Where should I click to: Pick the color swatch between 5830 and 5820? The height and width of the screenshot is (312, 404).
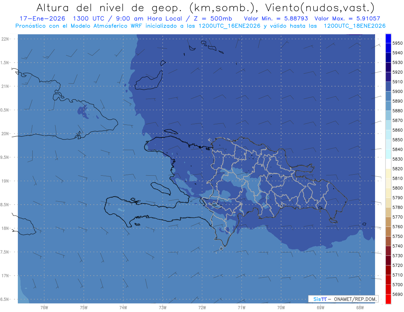pyautogui.click(x=388, y=164)
